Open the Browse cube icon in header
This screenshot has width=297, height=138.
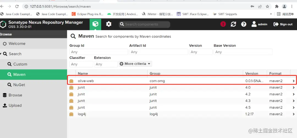[95, 24]
